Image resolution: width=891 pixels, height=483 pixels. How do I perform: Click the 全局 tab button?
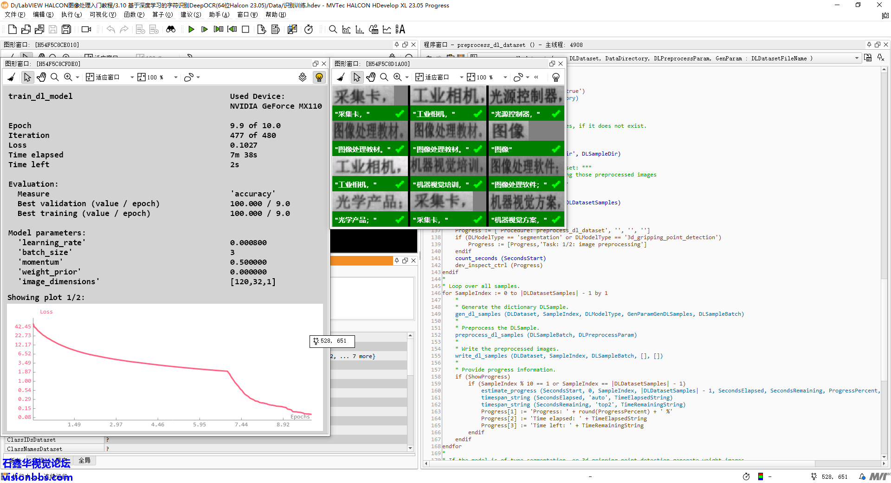pyautogui.click(x=84, y=460)
